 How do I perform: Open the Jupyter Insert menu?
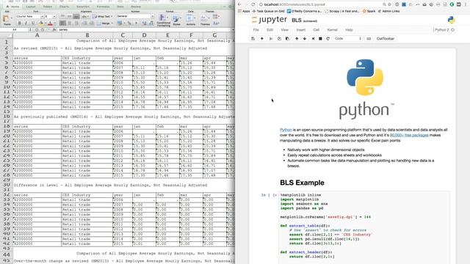coord(300,30)
